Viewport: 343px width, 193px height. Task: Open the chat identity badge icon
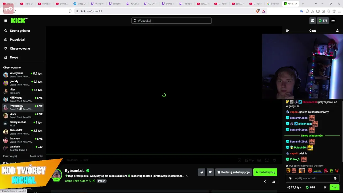(290, 178)
